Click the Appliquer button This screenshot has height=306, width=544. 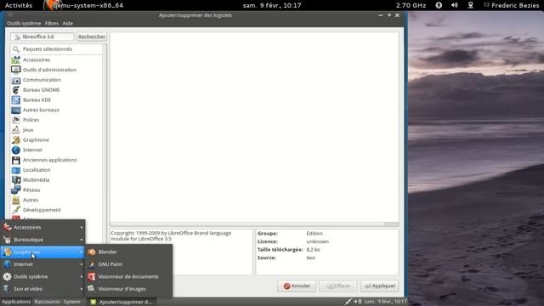tap(380, 286)
